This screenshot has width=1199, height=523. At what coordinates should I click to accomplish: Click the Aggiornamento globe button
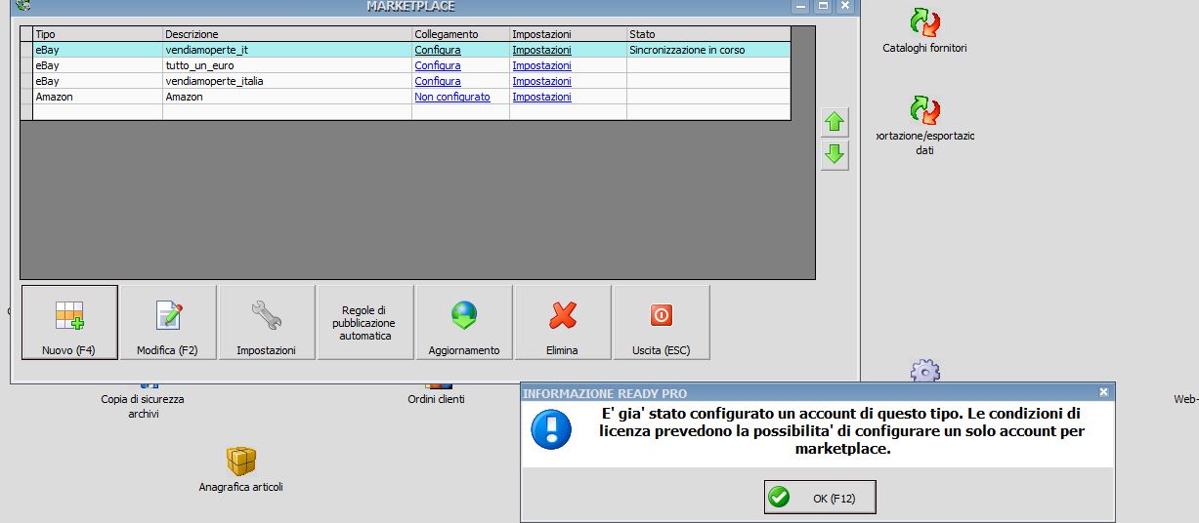click(x=464, y=323)
